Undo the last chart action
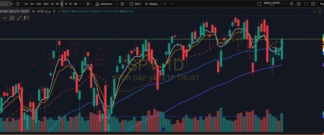Screen dimensions: 324x135 point(165,4)
